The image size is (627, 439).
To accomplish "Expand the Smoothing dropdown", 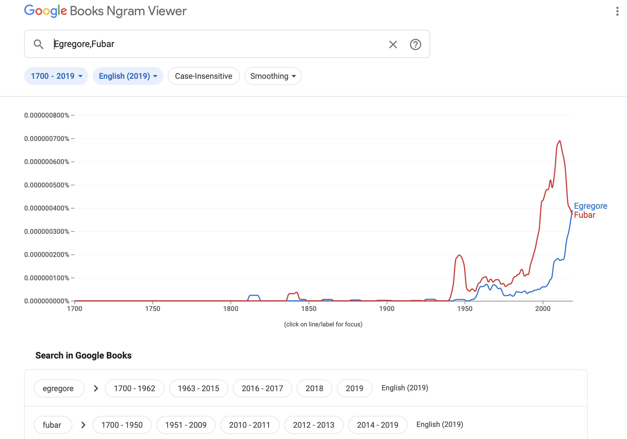I will tap(273, 76).
